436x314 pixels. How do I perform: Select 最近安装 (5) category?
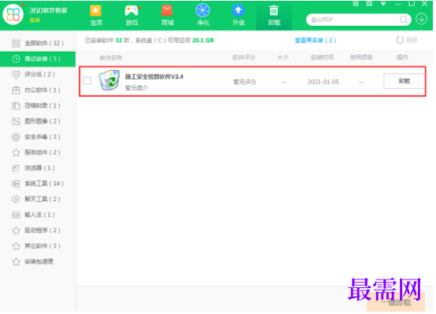[x=38, y=59]
